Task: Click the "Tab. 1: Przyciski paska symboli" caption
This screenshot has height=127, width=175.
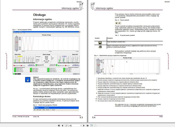Action: coord(125,35)
